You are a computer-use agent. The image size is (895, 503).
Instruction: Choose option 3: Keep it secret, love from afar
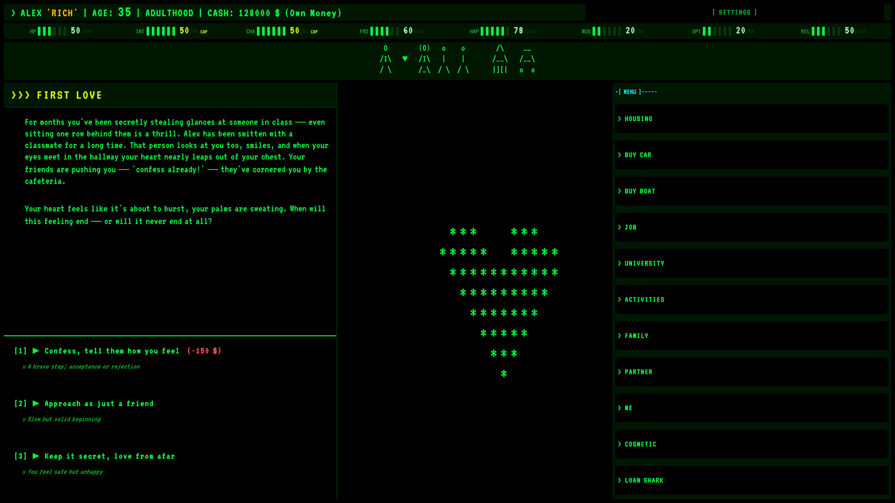[x=95, y=456]
